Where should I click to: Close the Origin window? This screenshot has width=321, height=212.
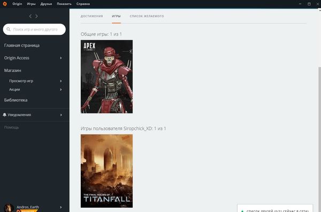click(x=318, y=4)
